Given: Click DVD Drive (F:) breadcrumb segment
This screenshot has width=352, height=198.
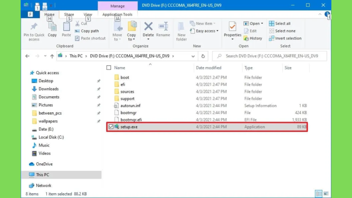Looking at the screenshot, I should pos(130,56).
